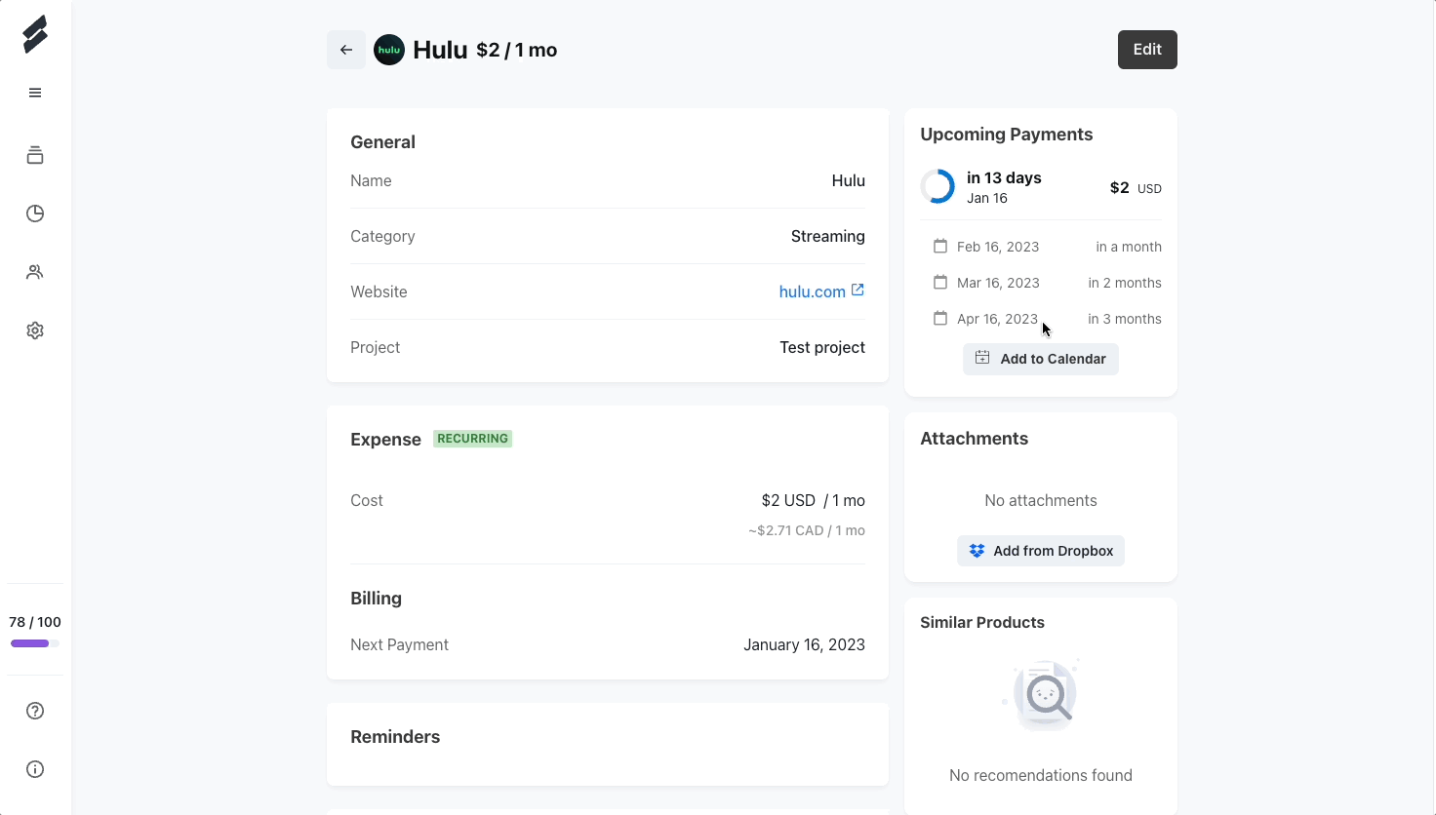Click the $2 USD / 1 mo cost
Image resolution: width=1436 pixels, height=815 pixels.
(814, 500)
